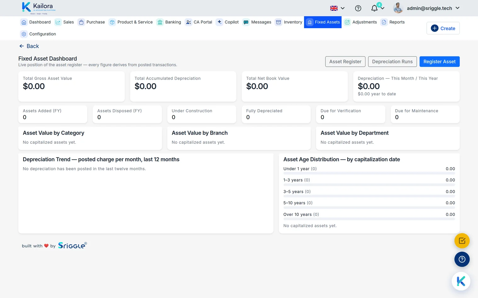This screenshot has height=298, width=478.
Task: Click the Register Asset button
Action: coord(440,61)
